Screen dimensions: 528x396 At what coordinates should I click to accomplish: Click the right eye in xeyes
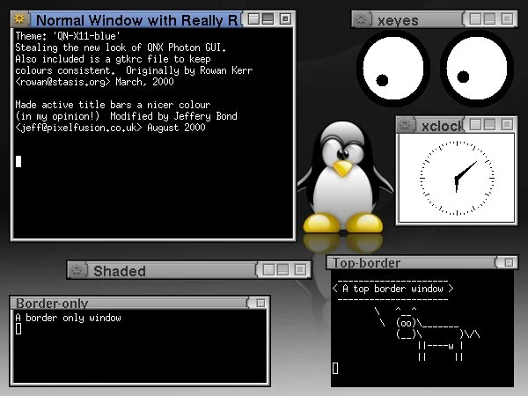click(x=476, y=68)
